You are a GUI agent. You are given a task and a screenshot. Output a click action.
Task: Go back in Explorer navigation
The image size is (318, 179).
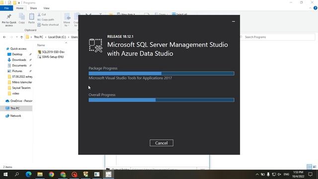4,37
